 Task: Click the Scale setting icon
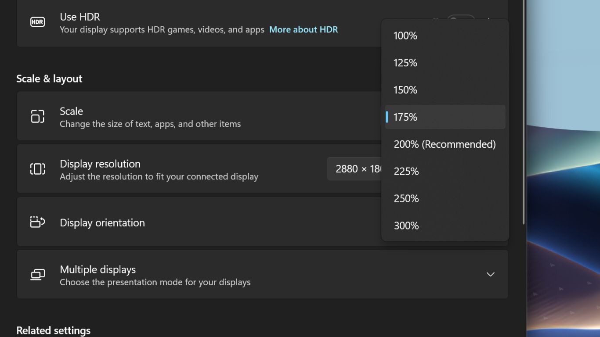(37, 116)
